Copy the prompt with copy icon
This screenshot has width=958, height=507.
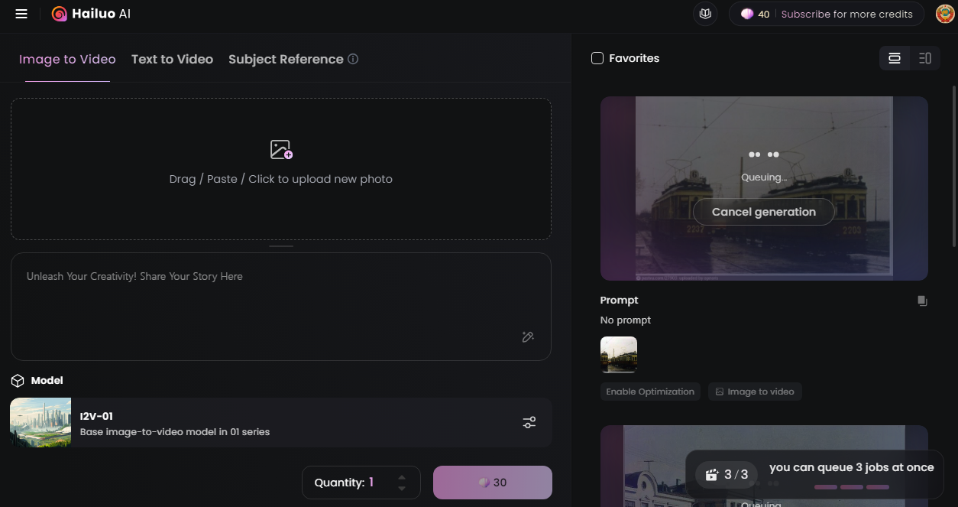point(922,301)
